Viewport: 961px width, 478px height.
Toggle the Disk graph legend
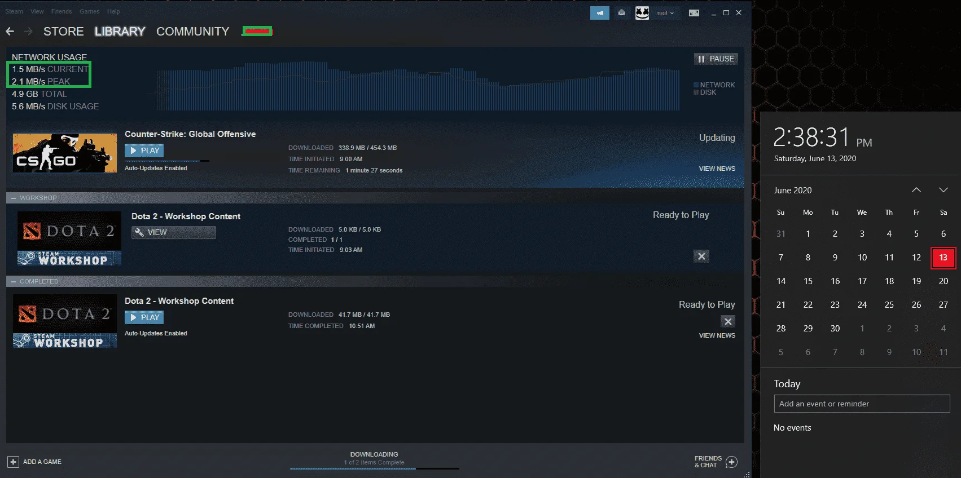(705, 92)
